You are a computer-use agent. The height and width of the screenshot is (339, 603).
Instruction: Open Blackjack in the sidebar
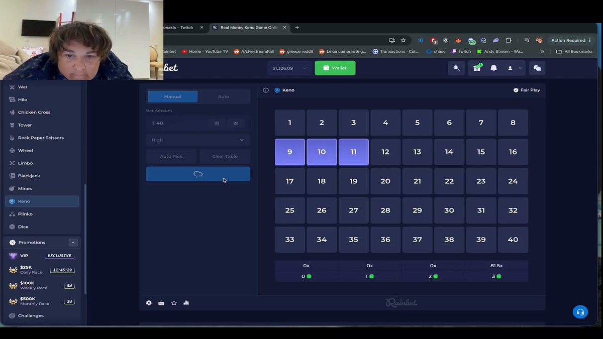click(42, 176)
